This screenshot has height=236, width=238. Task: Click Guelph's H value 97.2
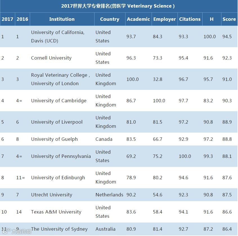pyautogui.click(x=208, y=139)
